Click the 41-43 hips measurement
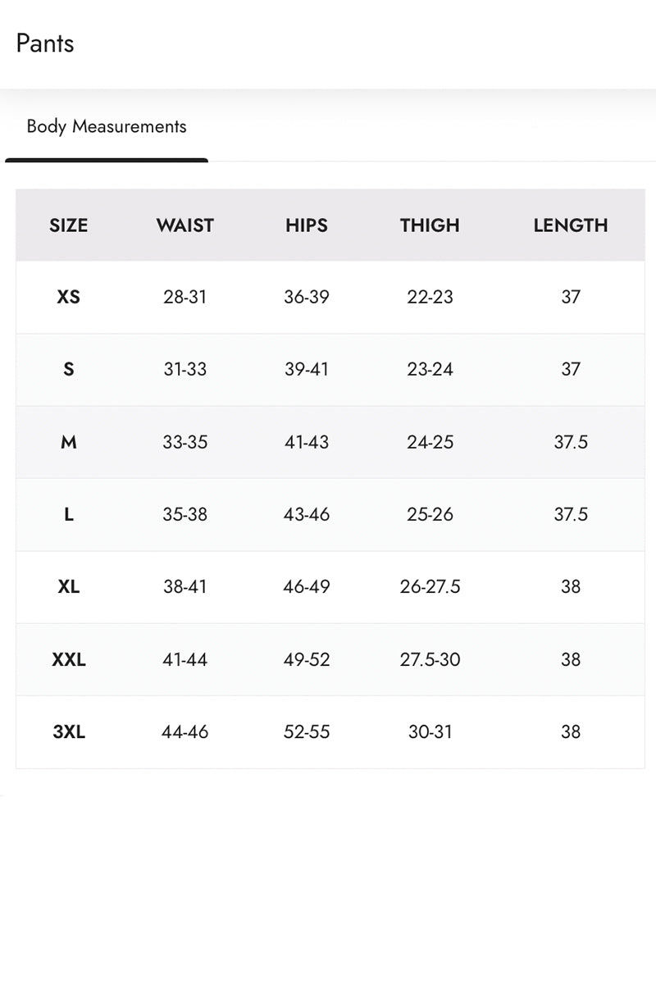This screenshot has height=984, width=656. tap(307, 442)
